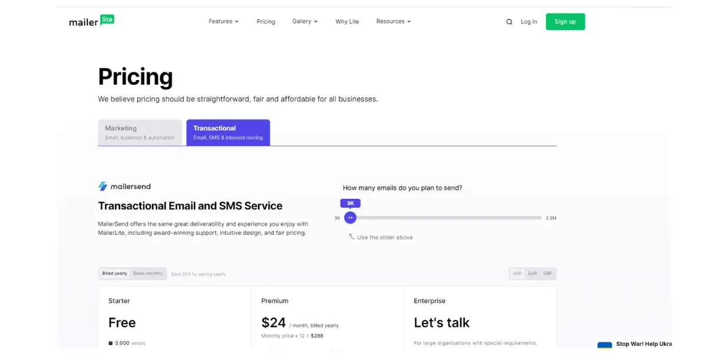Screen dimensions: 707x353
Task: Select USD currency
Action: click(x=517, y=274)
